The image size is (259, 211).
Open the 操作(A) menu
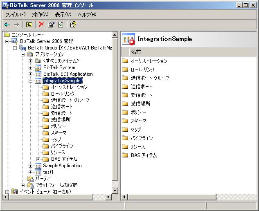tap(41, 15)
